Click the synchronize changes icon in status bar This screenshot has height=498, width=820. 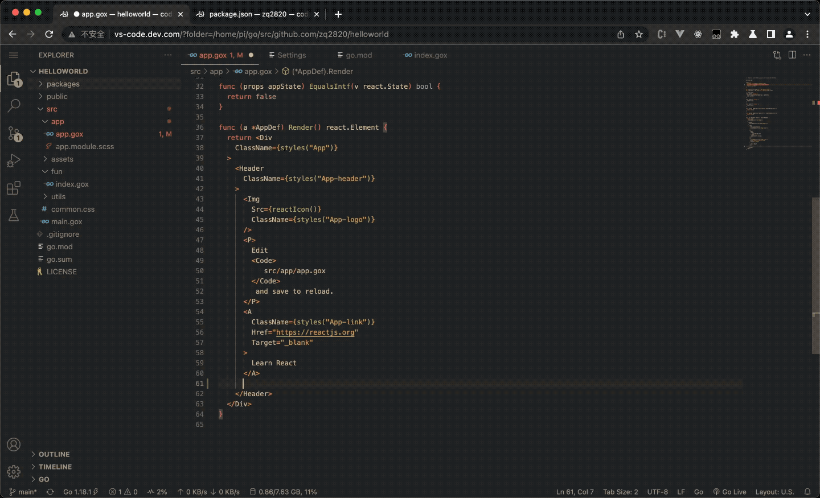(x=50, y=492)
